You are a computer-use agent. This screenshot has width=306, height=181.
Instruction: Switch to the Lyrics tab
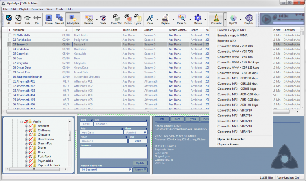(192, 119)
